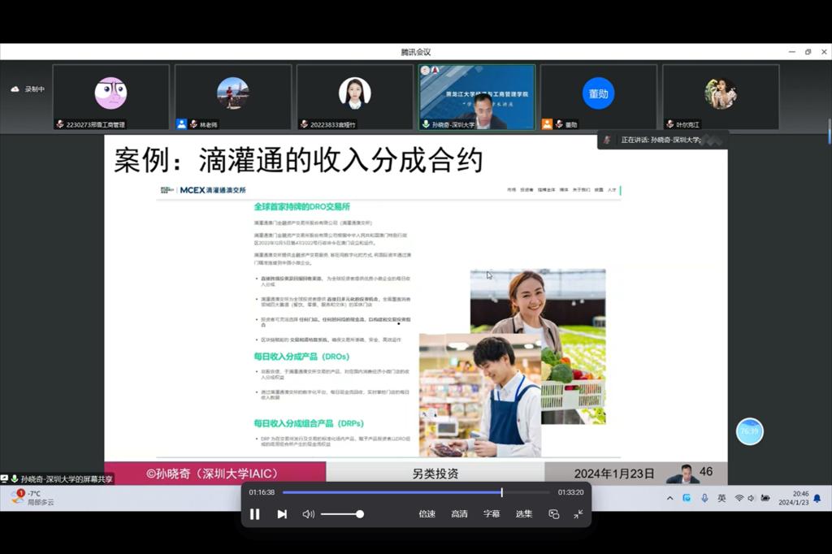
Task: Select participant tile 20223833袁媛竹
Action: (355, 97)
